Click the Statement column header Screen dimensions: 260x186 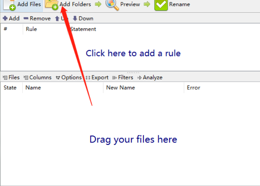[83, 29]
